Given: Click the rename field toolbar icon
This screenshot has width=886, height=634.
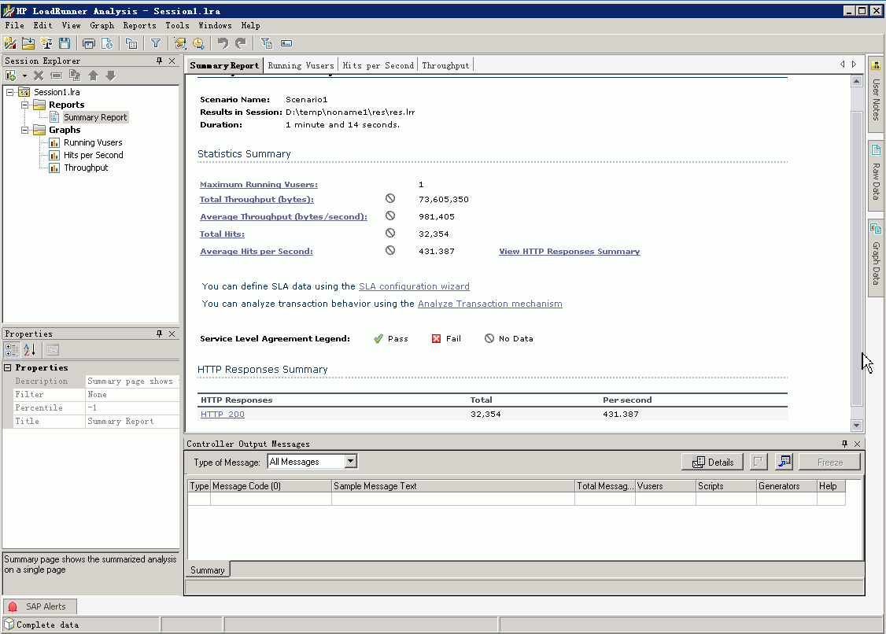Looking at the screenshot, I should [x=286, y=43].
